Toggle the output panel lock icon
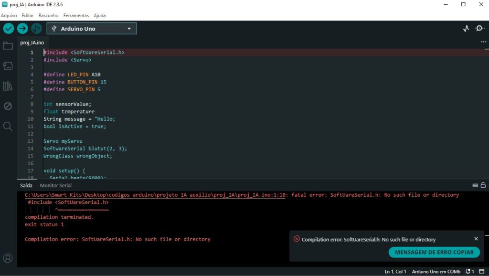The height and width of the screenshot is (276, 489). (483, 185)
